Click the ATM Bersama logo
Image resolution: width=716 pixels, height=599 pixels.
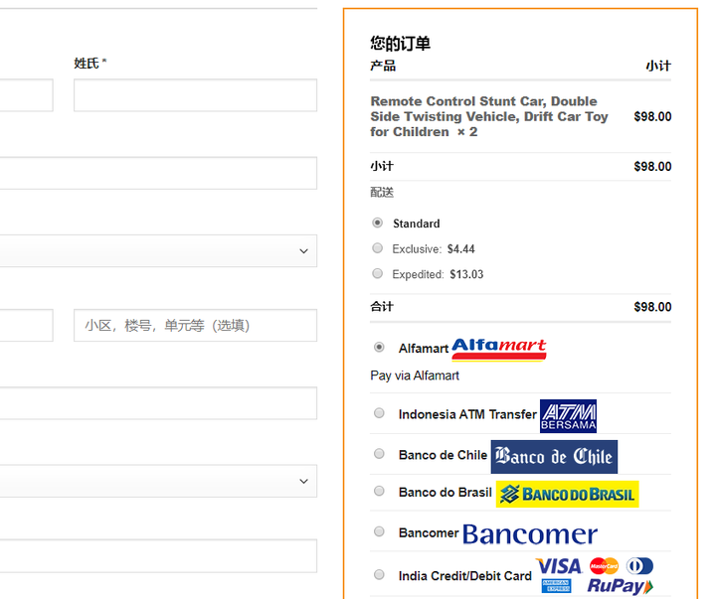click(568, 416)
